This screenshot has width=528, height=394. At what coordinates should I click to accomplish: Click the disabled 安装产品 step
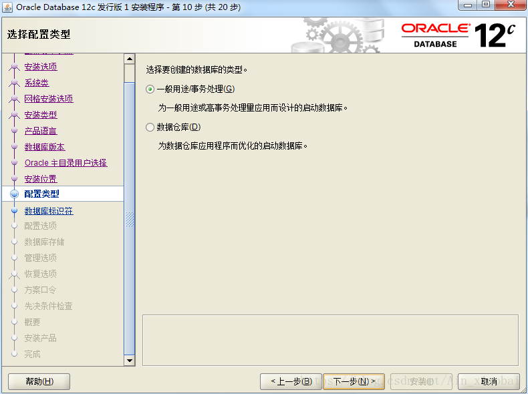tap(40, 338)
